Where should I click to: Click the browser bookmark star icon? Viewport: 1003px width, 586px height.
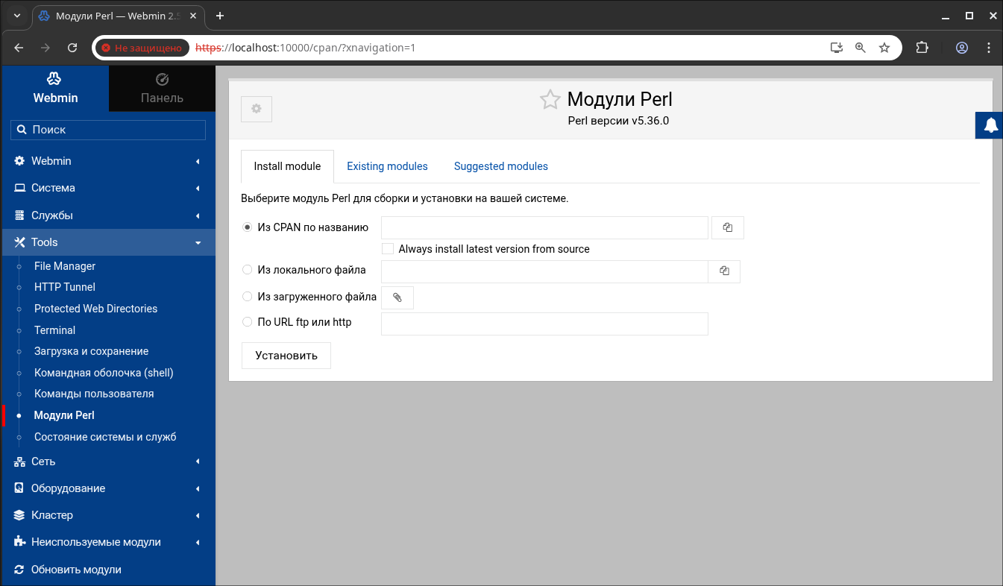(884, 48)
